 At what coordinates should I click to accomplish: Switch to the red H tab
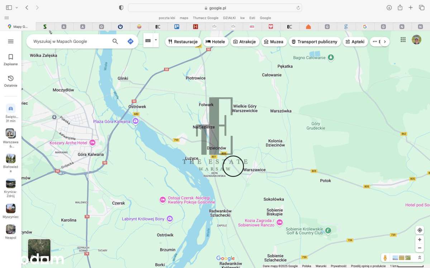click(195, 26)
